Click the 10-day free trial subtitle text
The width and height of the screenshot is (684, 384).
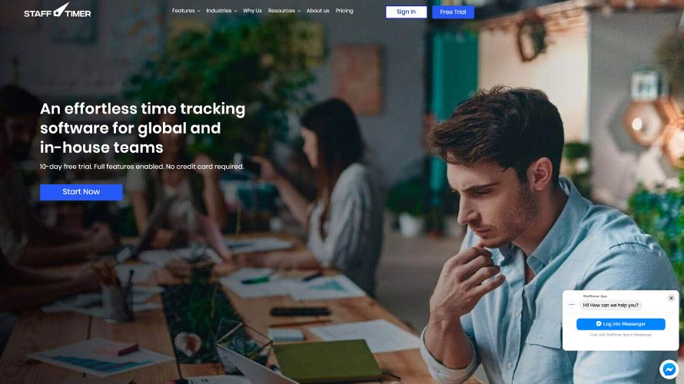[x=141, y=167]
